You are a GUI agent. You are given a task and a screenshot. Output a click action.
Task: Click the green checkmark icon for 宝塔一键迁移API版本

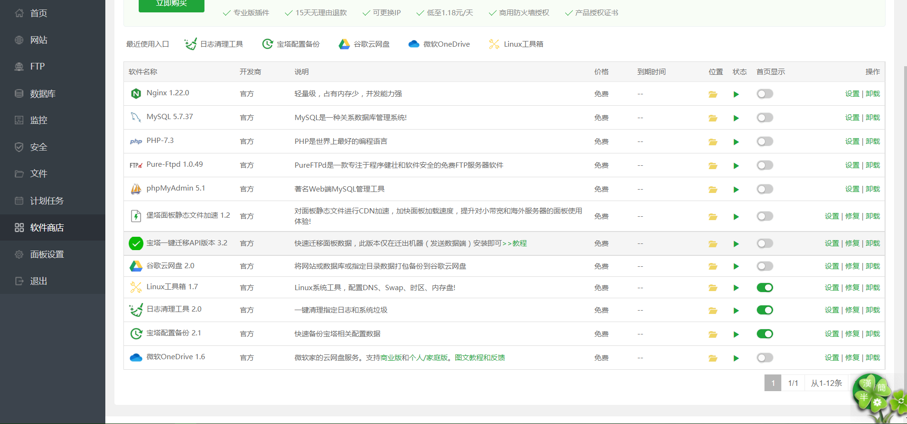pos(136,243)
